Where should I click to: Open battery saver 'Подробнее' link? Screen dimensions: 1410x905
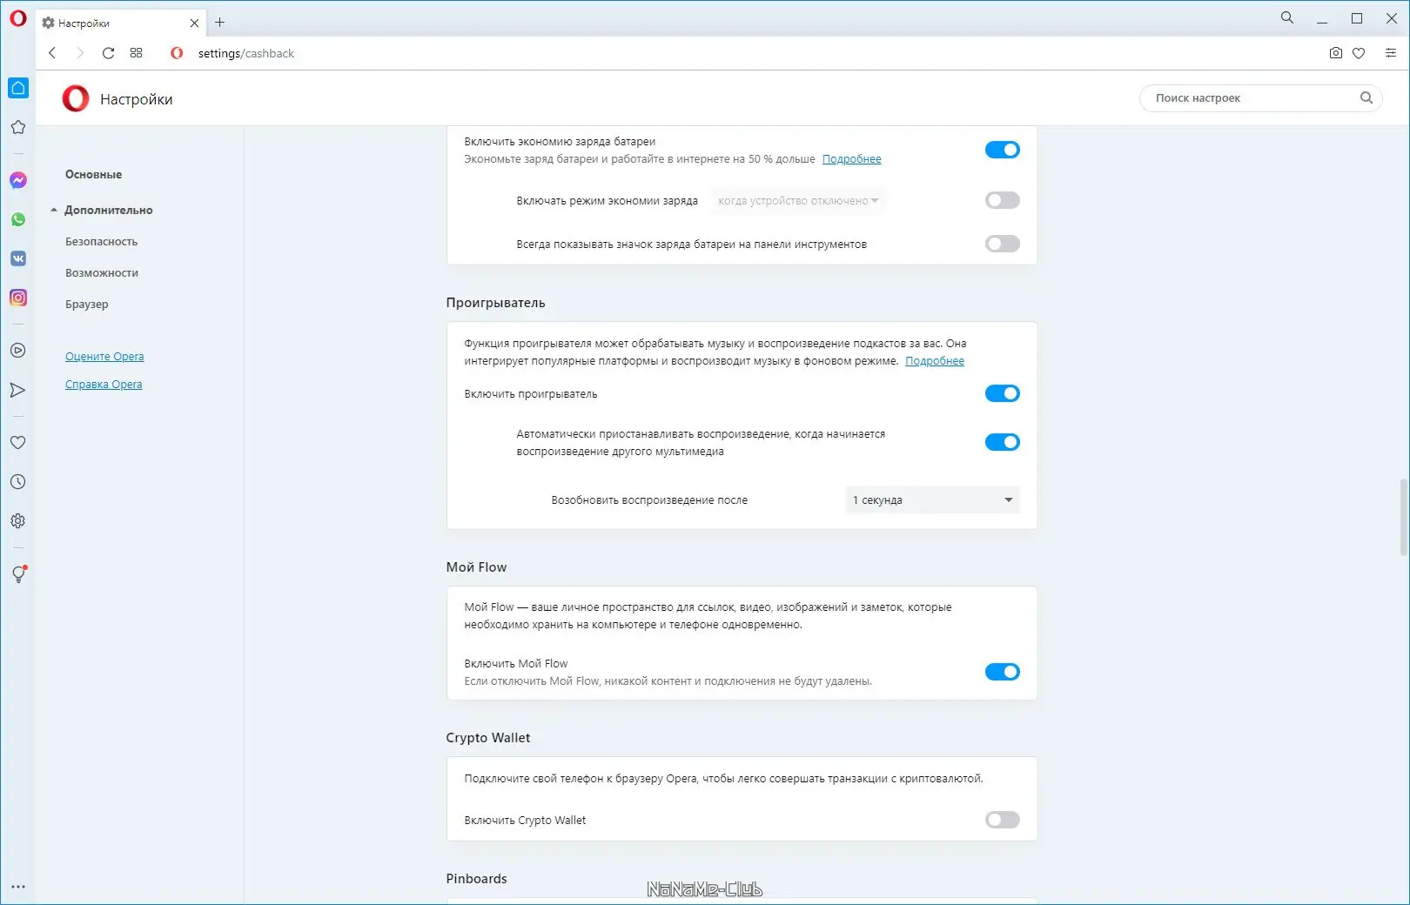[x=851, y=159]
